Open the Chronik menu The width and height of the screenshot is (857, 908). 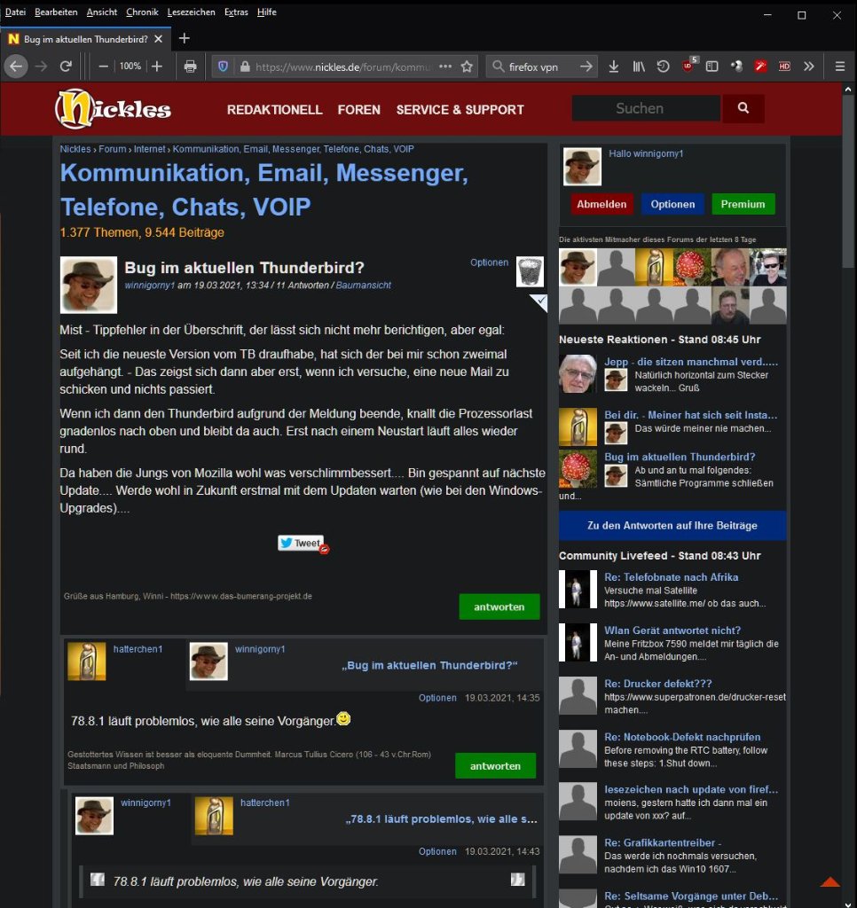coord(143,12)
